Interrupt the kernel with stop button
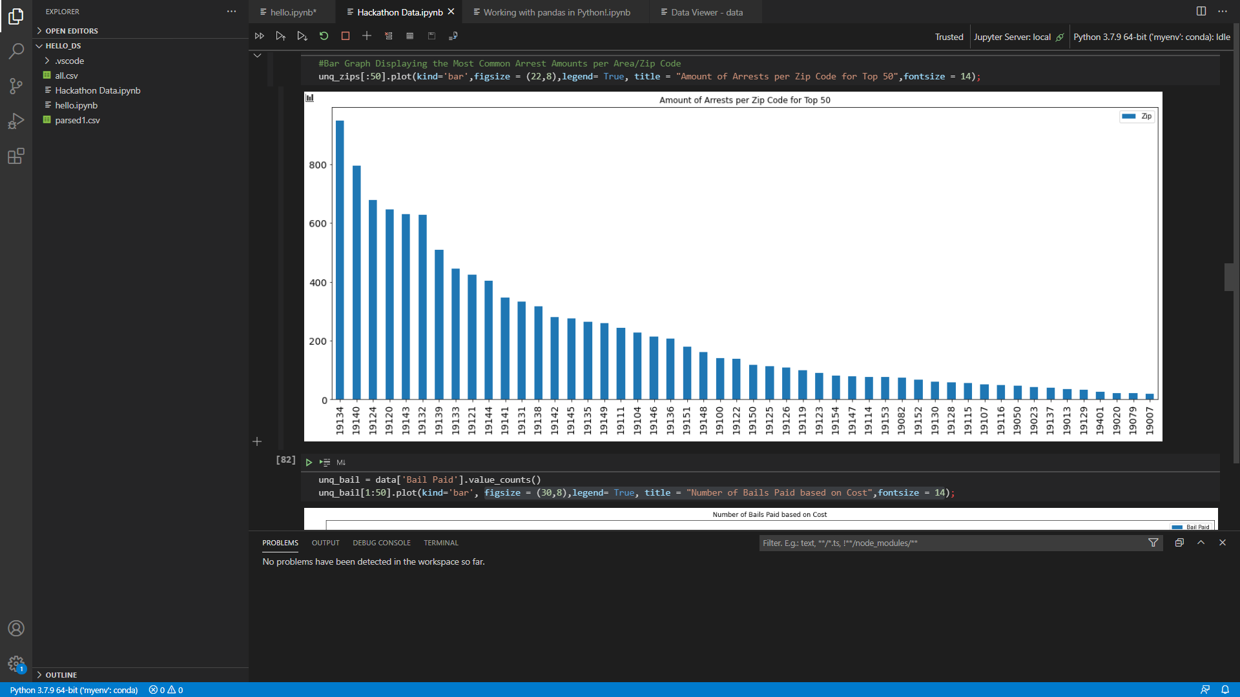 pyautogui.click(x=346, y=36)
